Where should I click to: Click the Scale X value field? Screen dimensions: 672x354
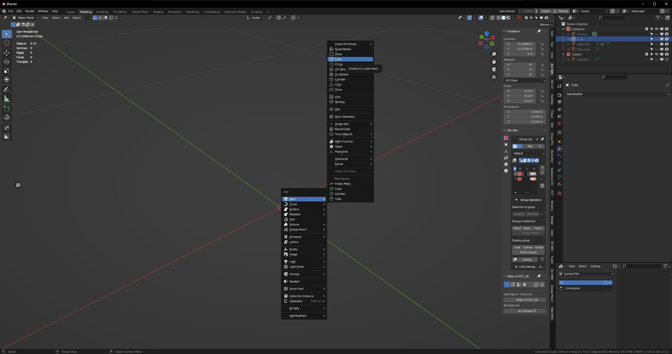click(x=520, y=91)
